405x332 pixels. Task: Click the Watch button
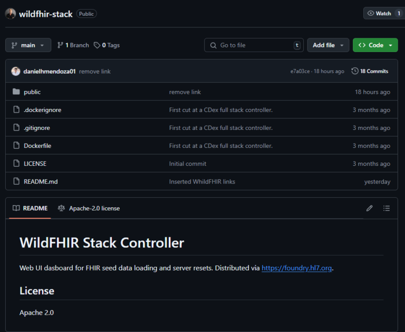click(x=384, y=13)
